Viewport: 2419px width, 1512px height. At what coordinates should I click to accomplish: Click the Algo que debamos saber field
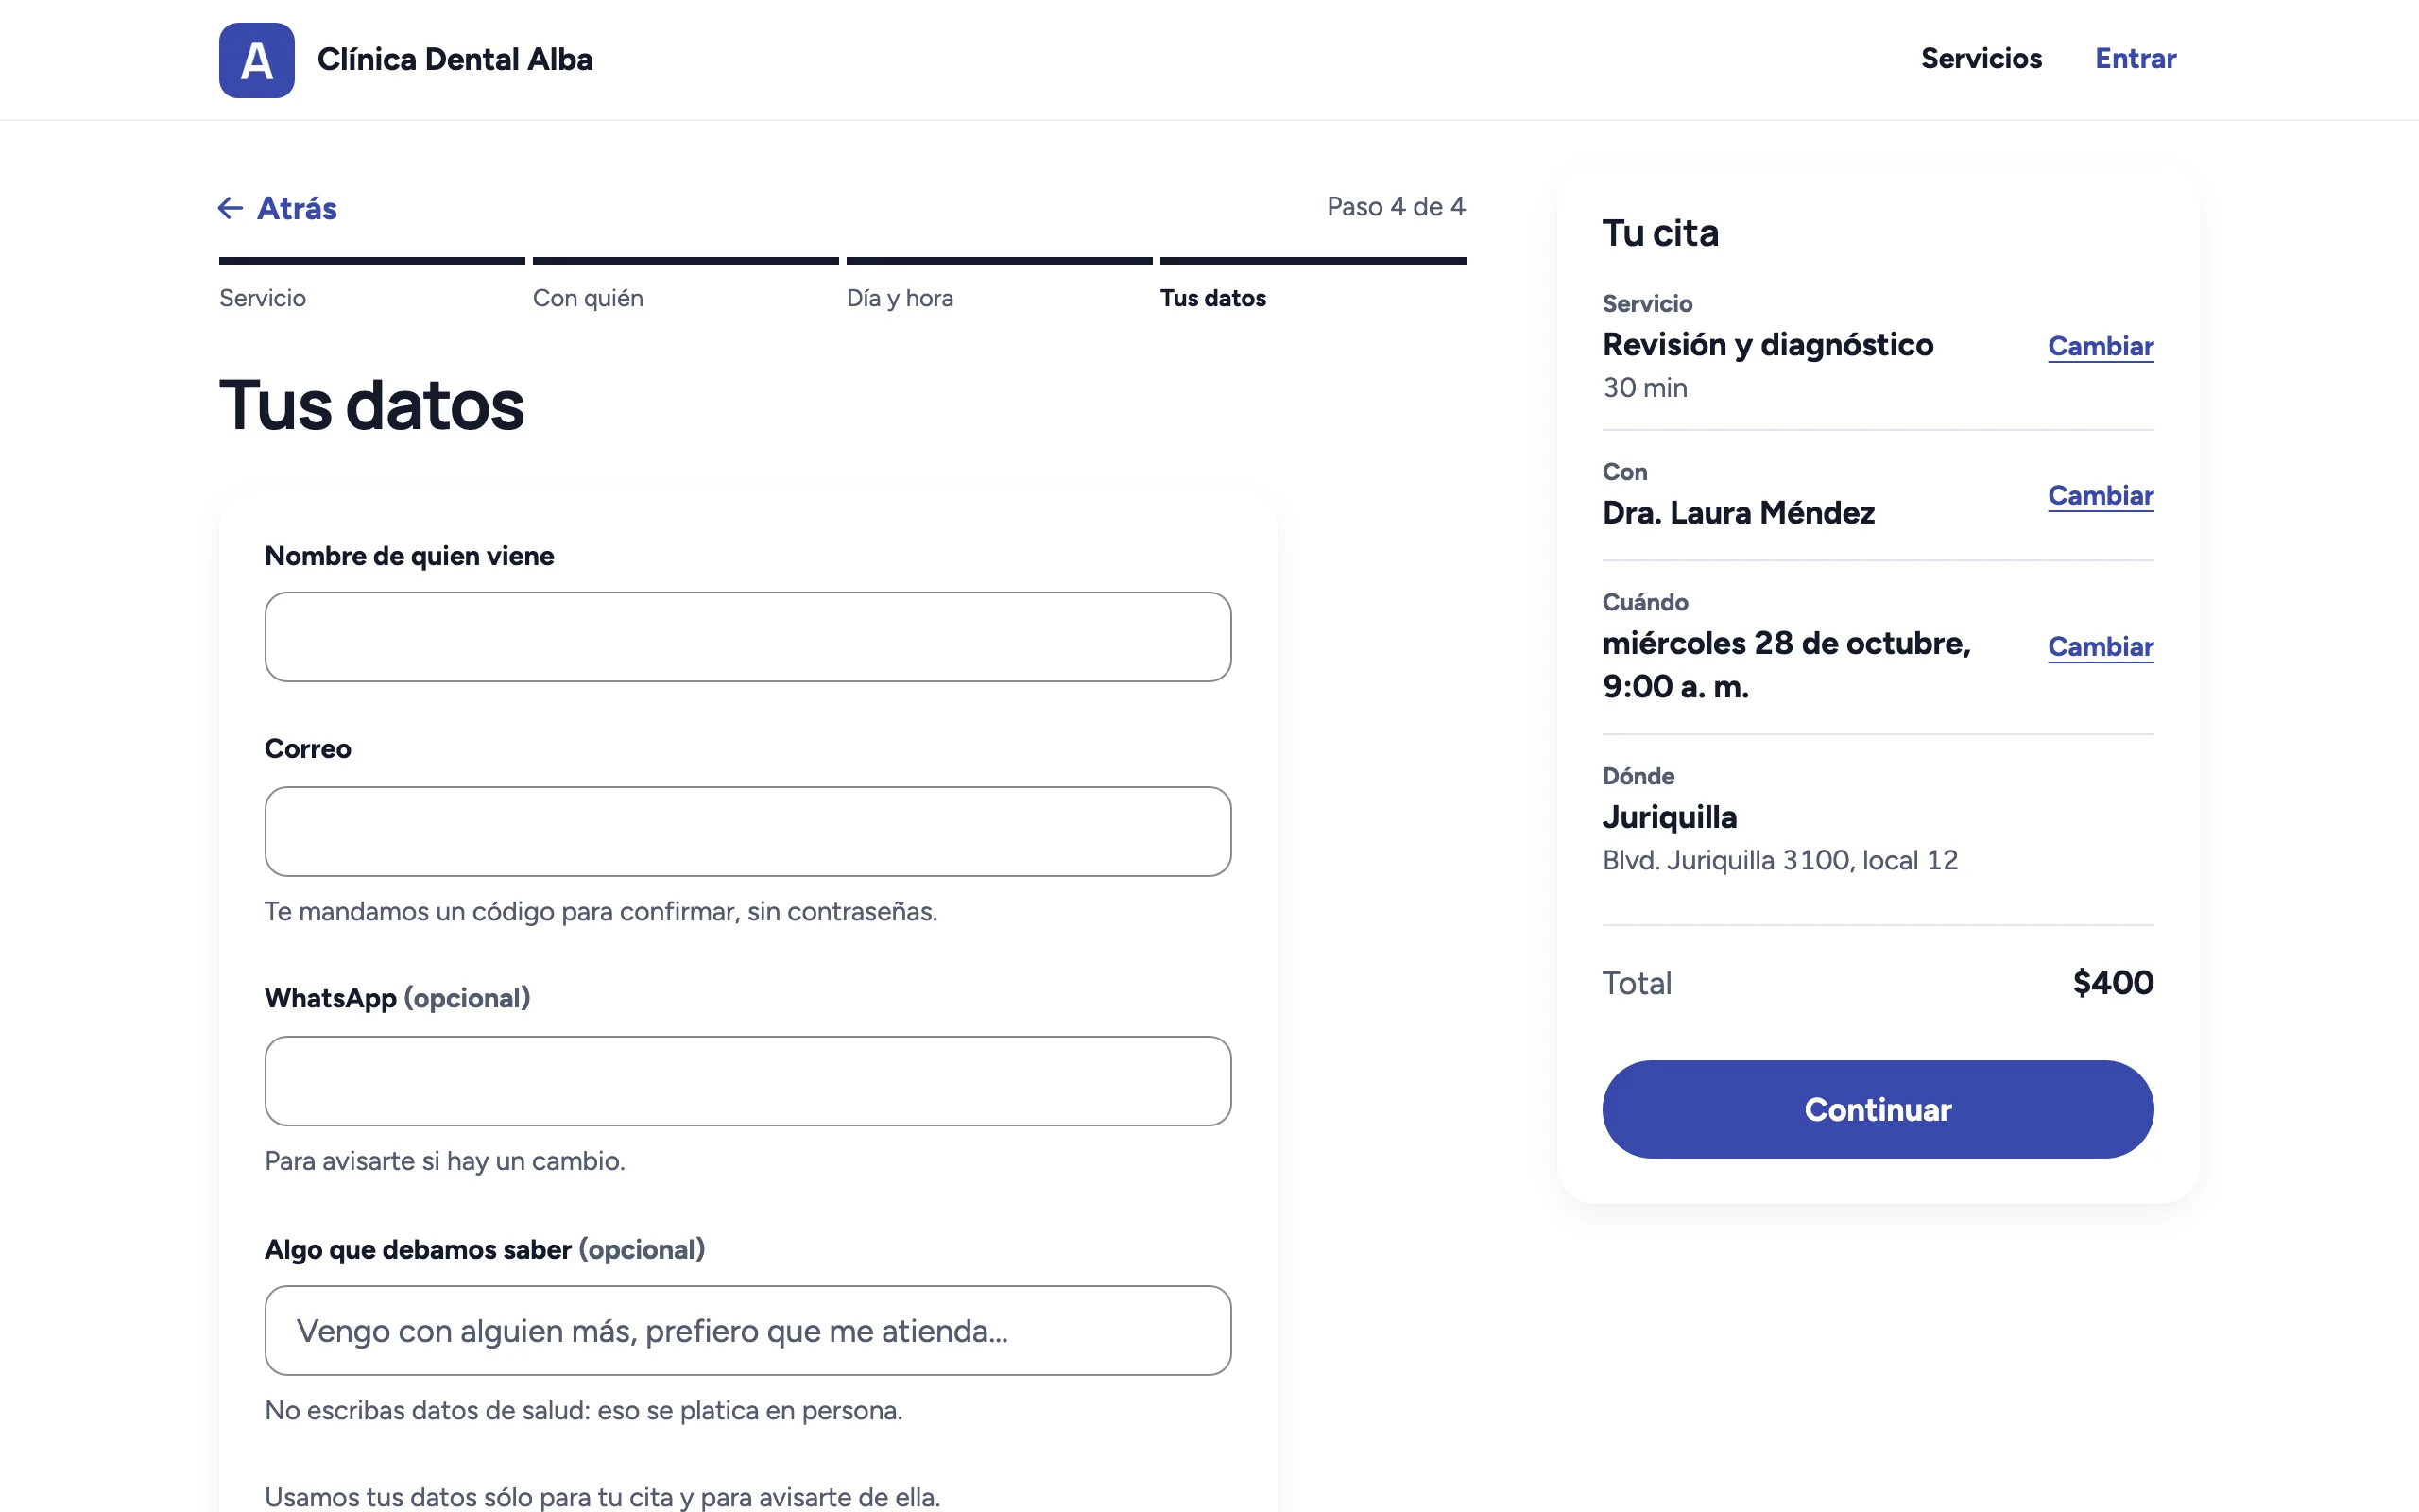[747, 1331]
